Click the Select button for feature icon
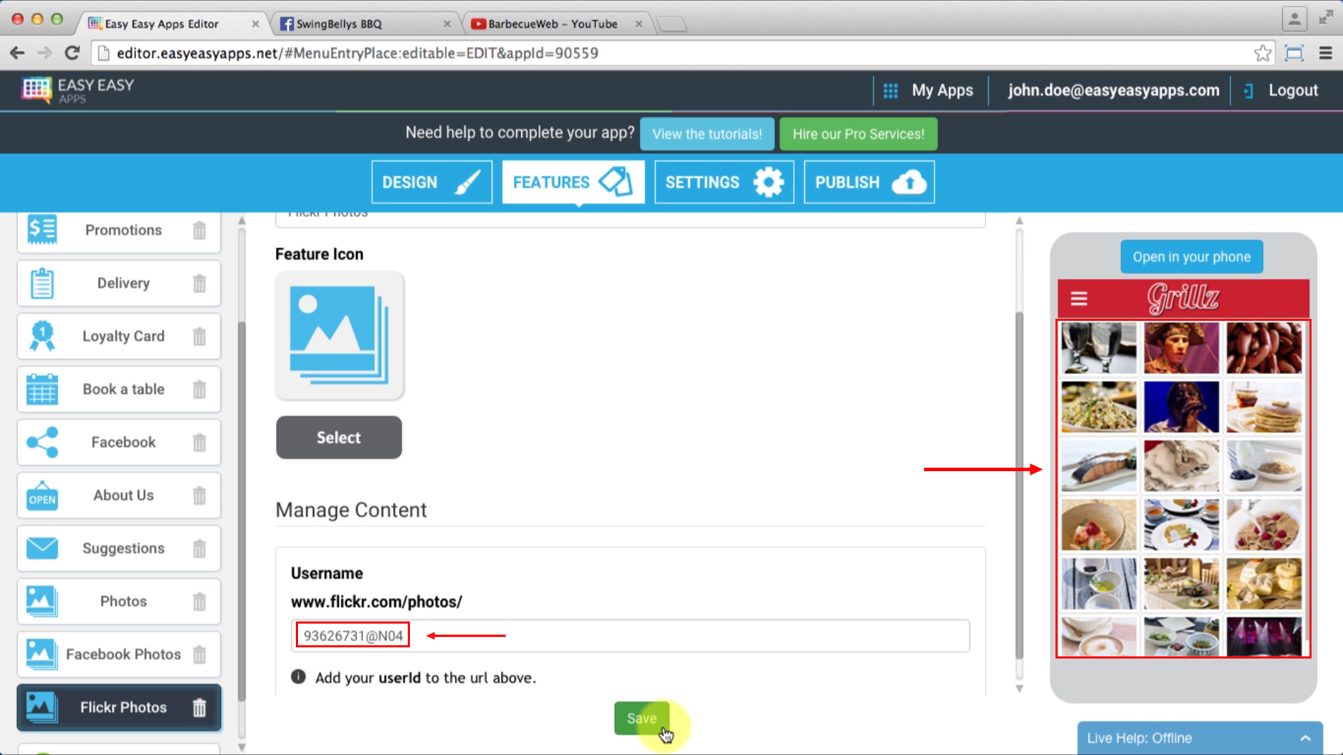The image size is (1343, 755). (x=339, y=438)
